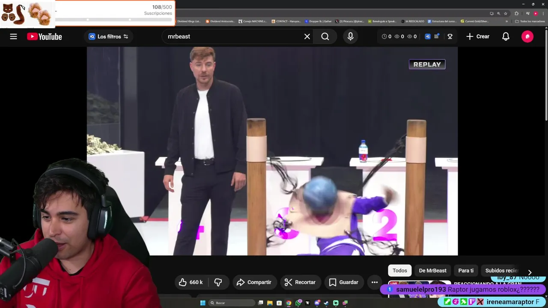Click the Recortar clip button
The width and height of the screenshot is (548, 308).
pos(300,282)
